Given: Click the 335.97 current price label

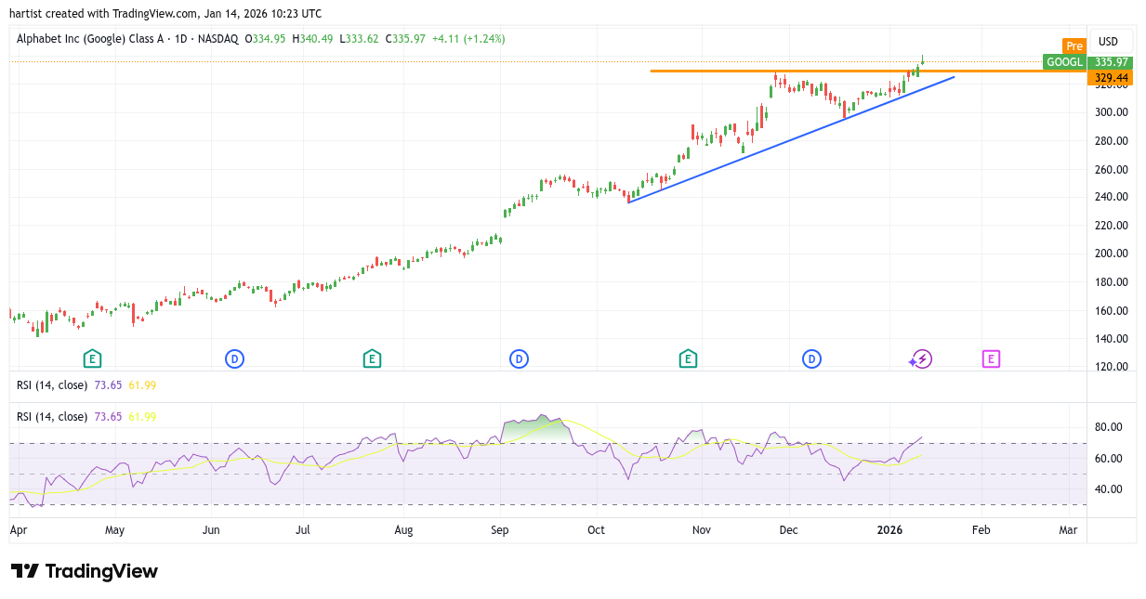Looking at the screenshot, I should click(1111, 62).
